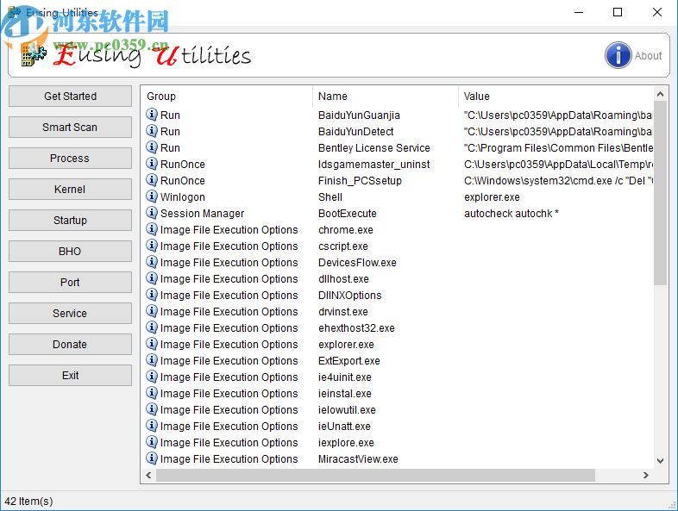The width and height of the screenshot is (678, 511).
Task: Click the info icon in ieUnatt.exe row
Action: tap(151, 426)
